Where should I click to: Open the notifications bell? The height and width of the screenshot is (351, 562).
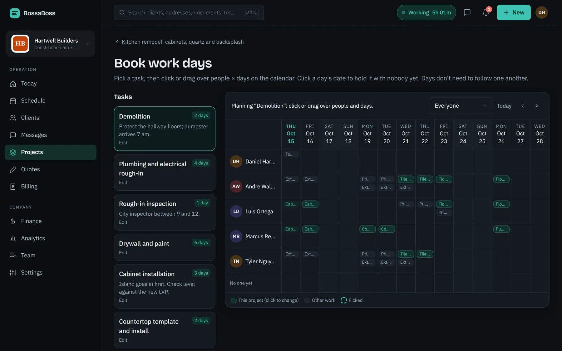(486, 12)
